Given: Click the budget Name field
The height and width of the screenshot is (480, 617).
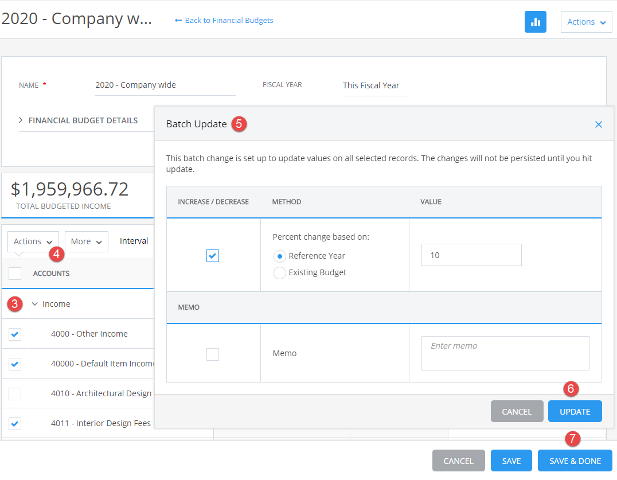Looking at the screenshot, I should (165, 85).
